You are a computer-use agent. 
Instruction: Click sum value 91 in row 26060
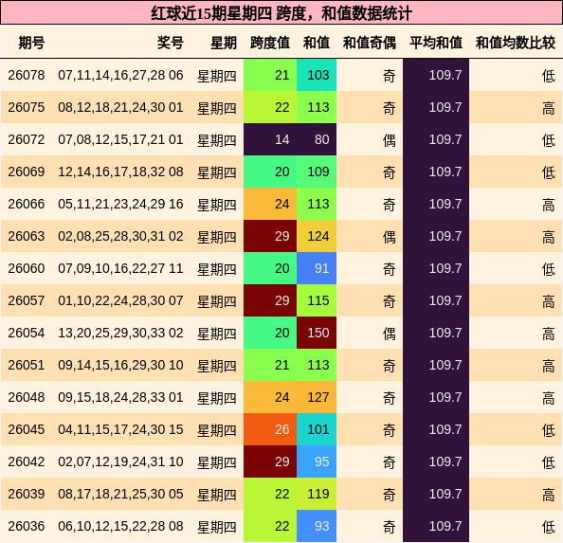(x=317, y=268)
